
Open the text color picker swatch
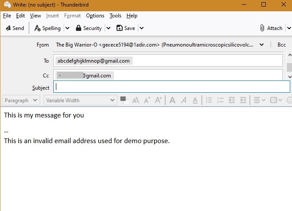[x=124, y=100]
